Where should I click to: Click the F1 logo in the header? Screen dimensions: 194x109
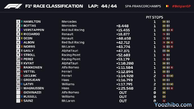tap(13, 6)
